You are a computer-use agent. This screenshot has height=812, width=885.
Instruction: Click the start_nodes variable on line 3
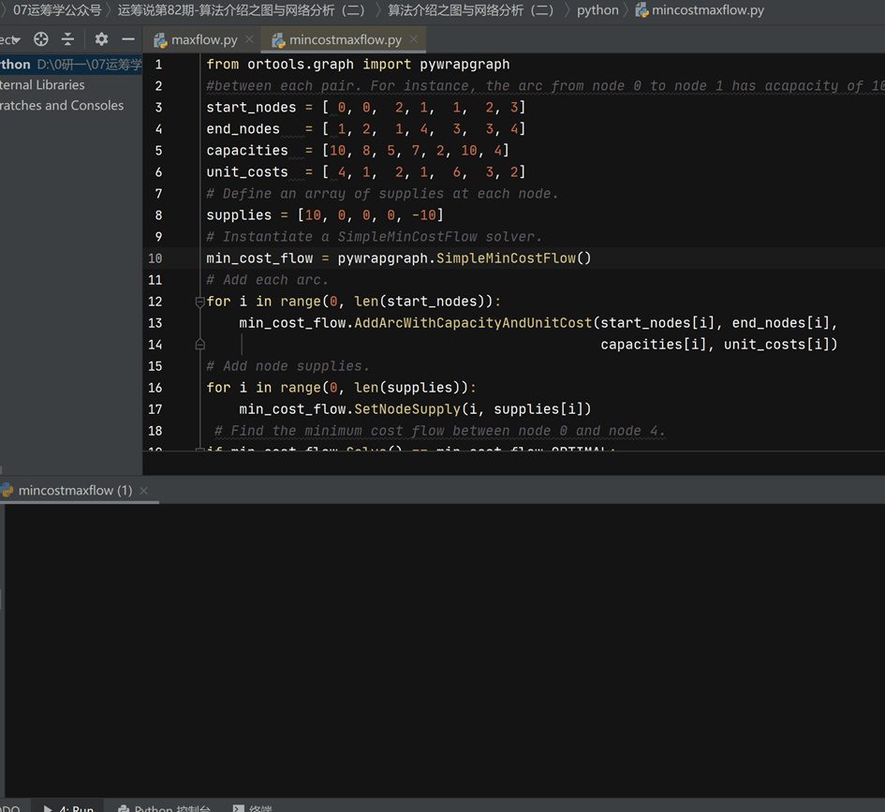click(x=251, y=107)
